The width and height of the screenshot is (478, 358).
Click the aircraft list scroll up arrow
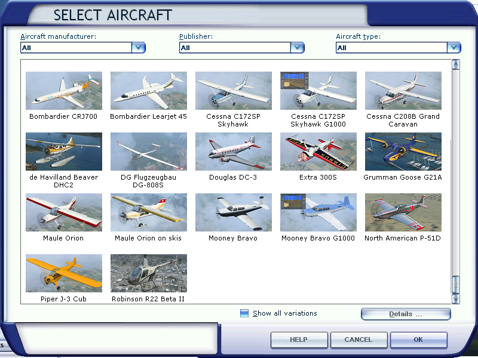tap(456, 64)
